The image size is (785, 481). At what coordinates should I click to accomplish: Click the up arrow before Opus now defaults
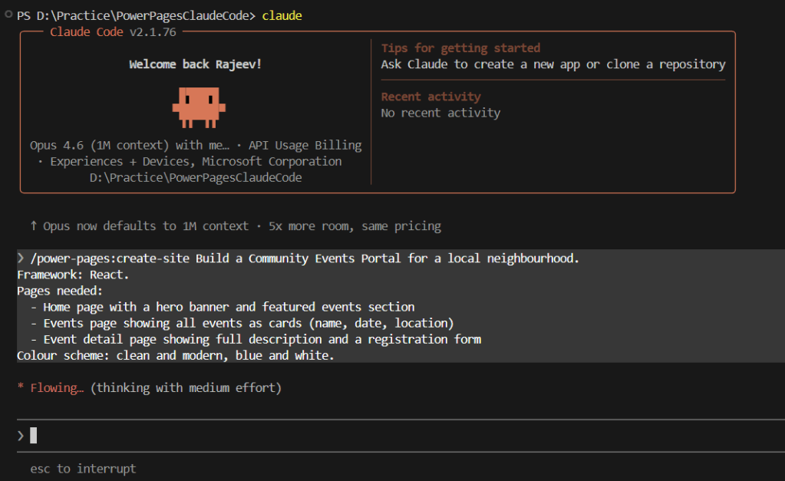[x=34, y=226]
